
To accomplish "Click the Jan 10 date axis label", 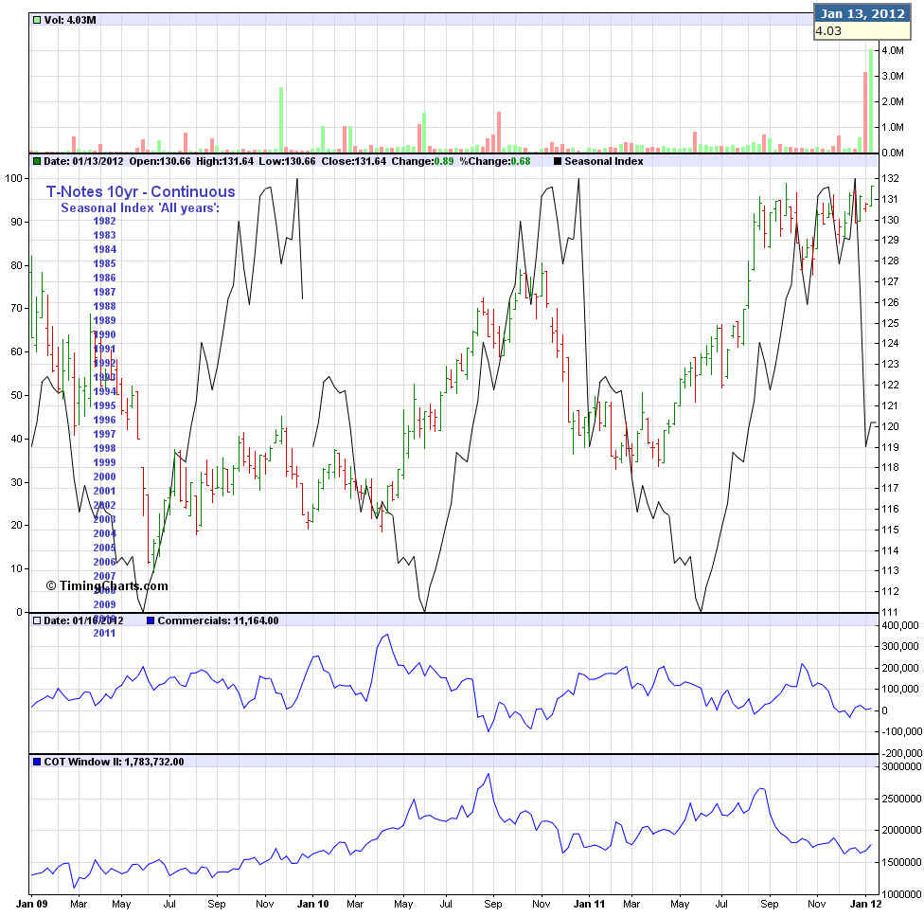I will tap(312, 905).
